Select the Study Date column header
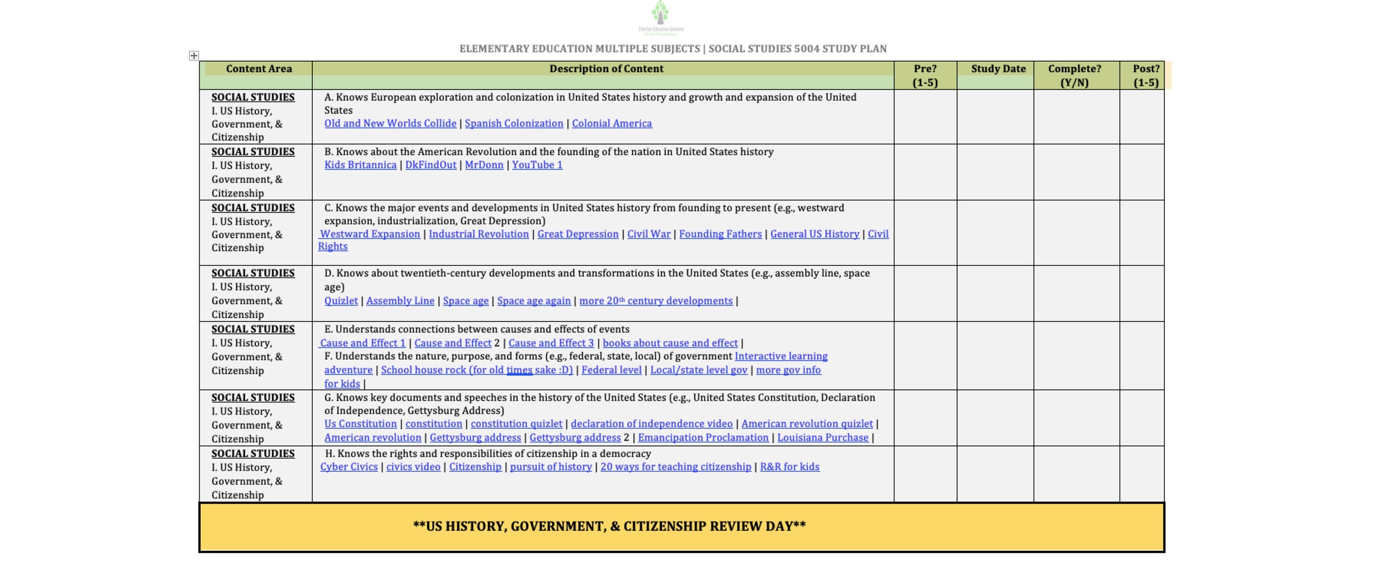This screenshot has width=1376, height=573. [998, 68]
